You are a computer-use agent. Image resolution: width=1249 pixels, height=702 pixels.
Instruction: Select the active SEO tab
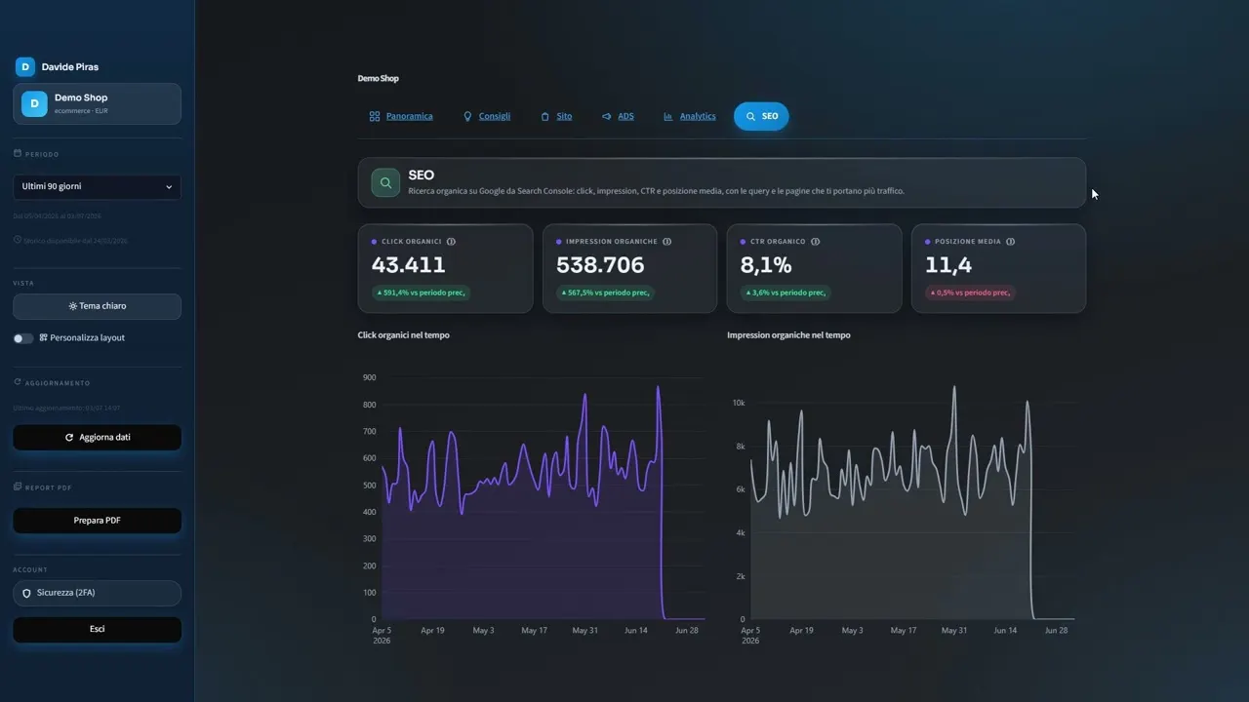(x=761, y=116)
